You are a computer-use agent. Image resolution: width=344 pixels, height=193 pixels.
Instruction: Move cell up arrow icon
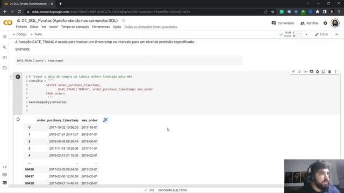(x=293, y=71)
